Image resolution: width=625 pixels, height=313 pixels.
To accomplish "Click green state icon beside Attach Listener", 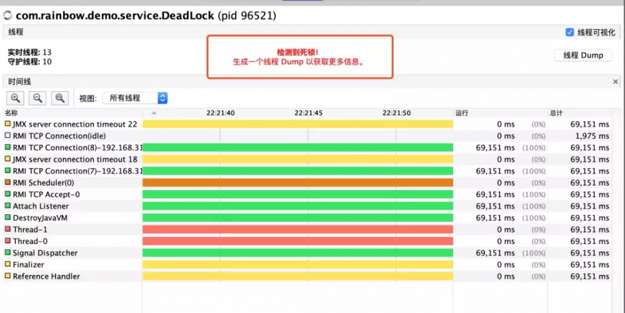I will 7,206.
